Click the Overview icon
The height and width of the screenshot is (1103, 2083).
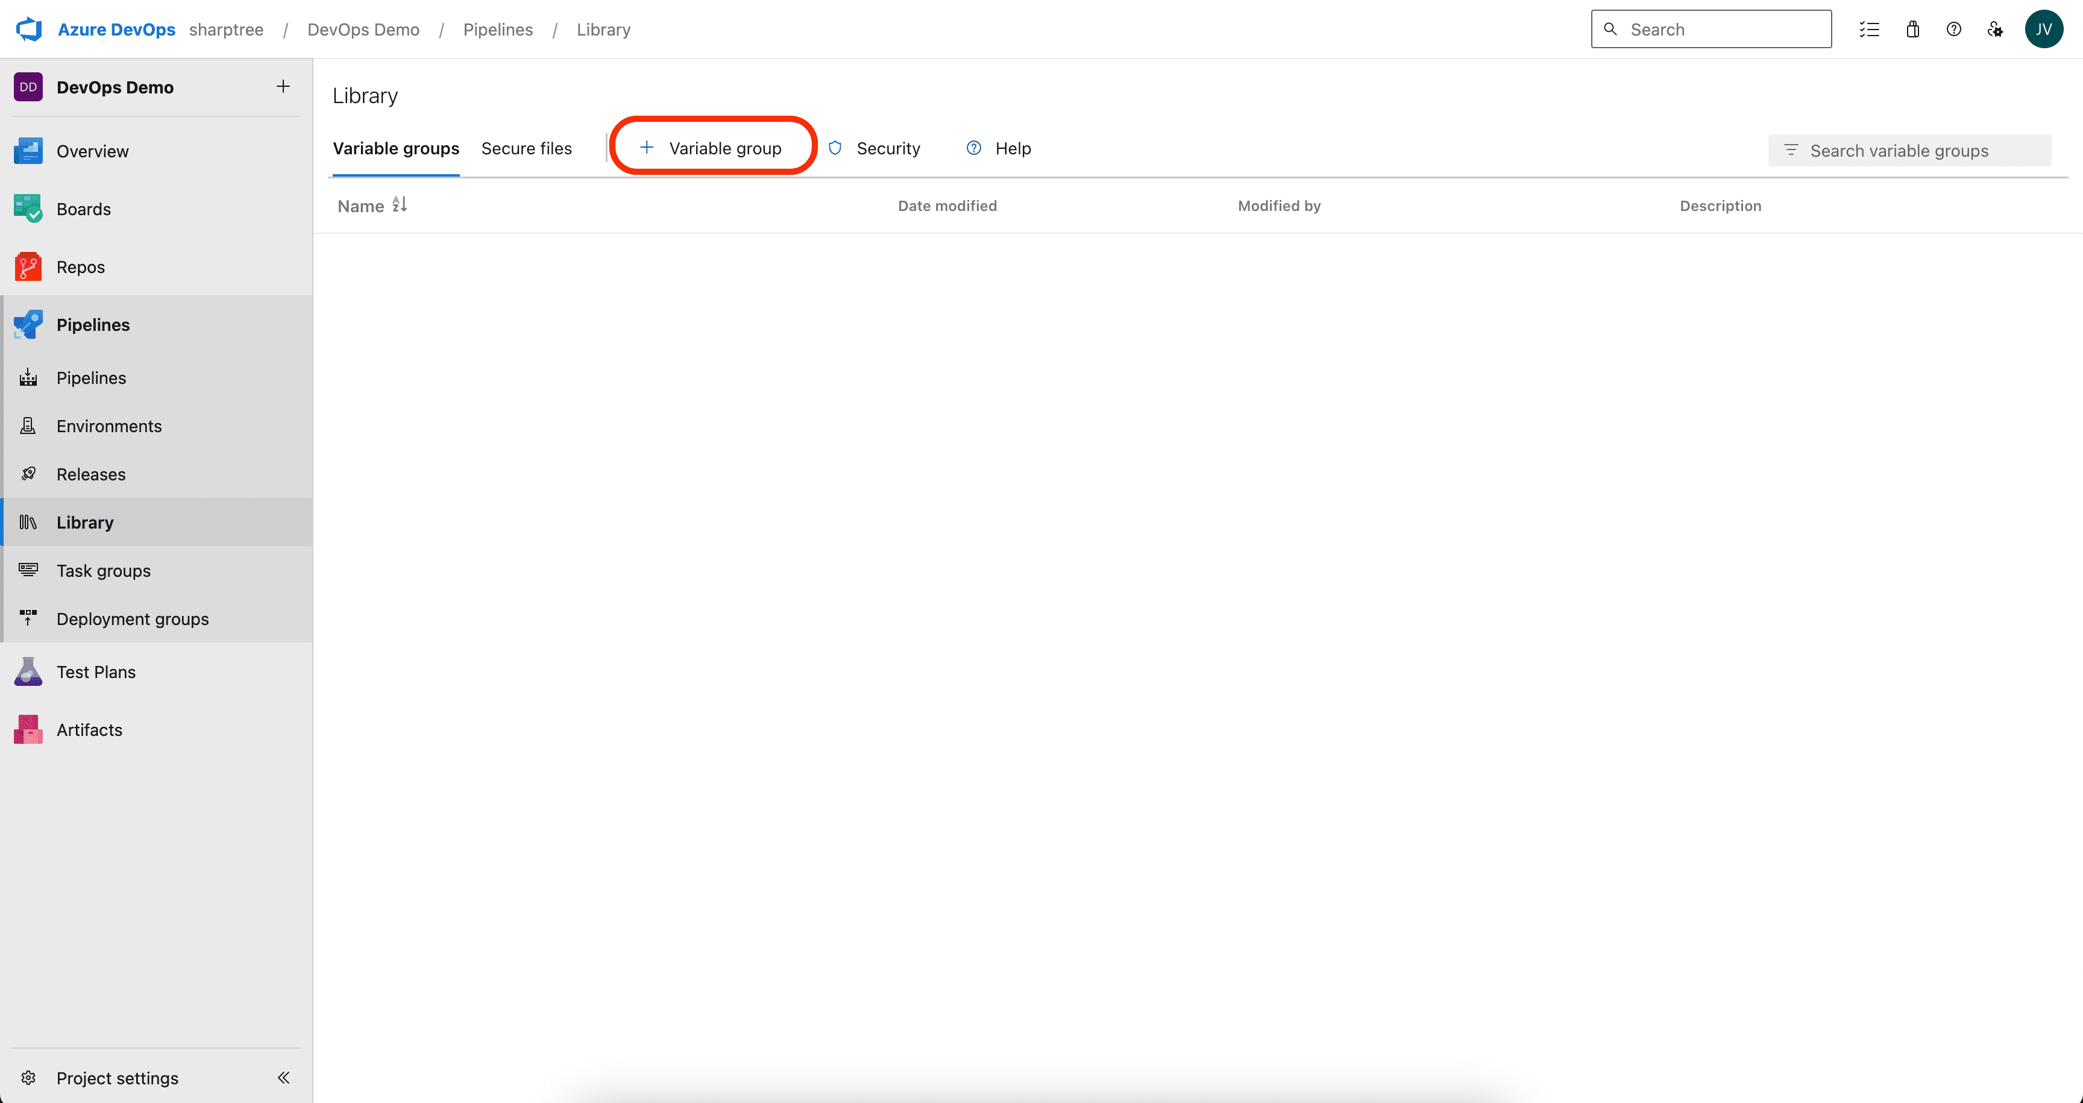(x=28, y=151)
